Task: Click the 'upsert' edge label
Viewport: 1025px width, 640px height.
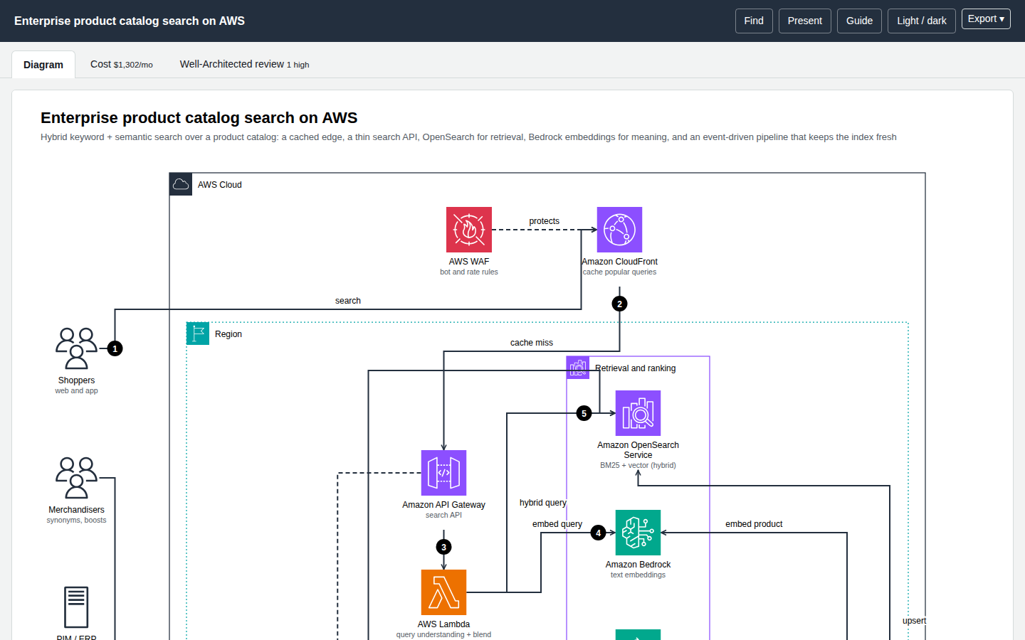Action: [x=915, y=621]
